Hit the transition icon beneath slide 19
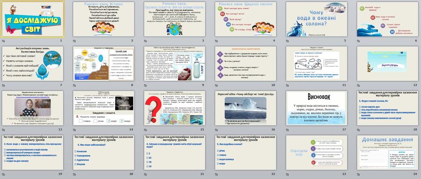This screenshot has width=421, height=179. pyautogui.click(x=3, y=174)
